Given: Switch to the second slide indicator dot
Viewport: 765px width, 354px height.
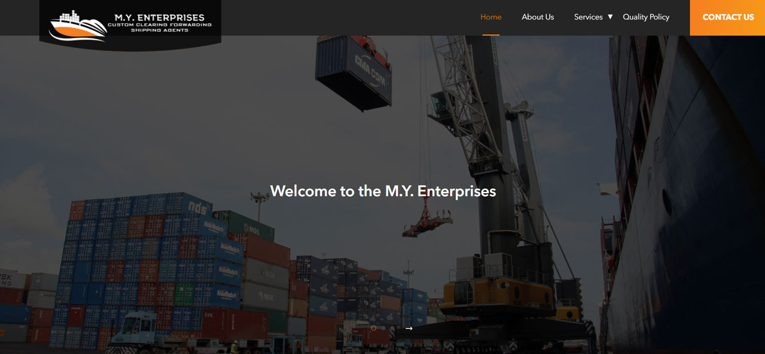Looking at the screenshot, I should click(383, 328).
